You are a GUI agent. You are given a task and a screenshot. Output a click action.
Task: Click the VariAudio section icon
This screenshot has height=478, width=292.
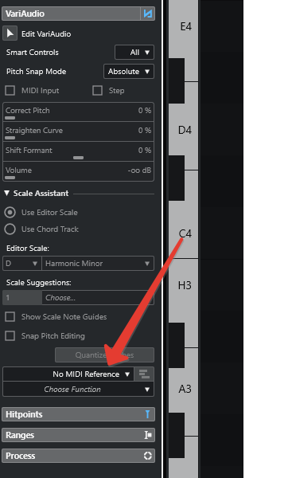point(148,14)
